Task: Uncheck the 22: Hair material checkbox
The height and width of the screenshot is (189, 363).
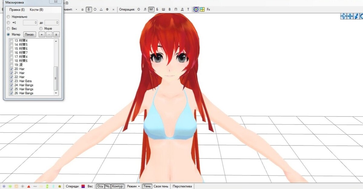Action: coord(11,77)
